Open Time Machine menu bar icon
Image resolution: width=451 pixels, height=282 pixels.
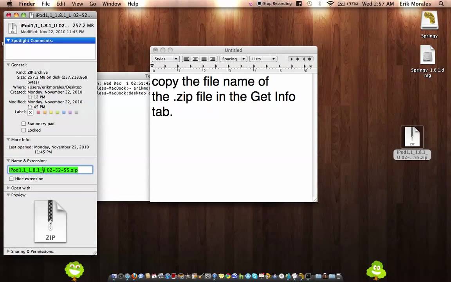(x=310, y=4)
